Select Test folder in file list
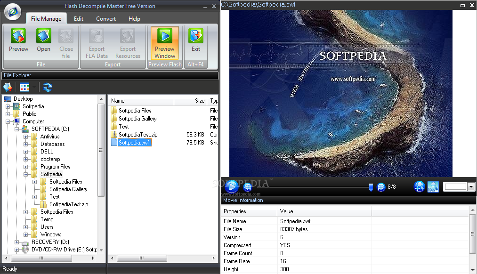The width and height of the screenshot is (477, 274). tap(124, 127)
